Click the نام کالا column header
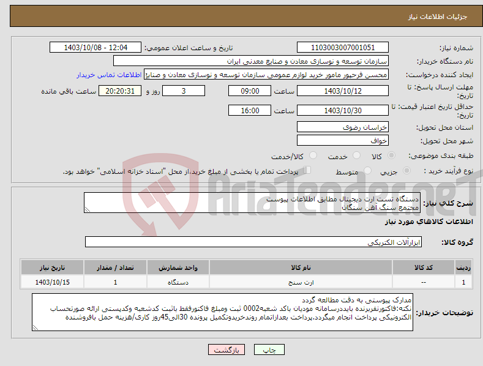 [301, 267]
